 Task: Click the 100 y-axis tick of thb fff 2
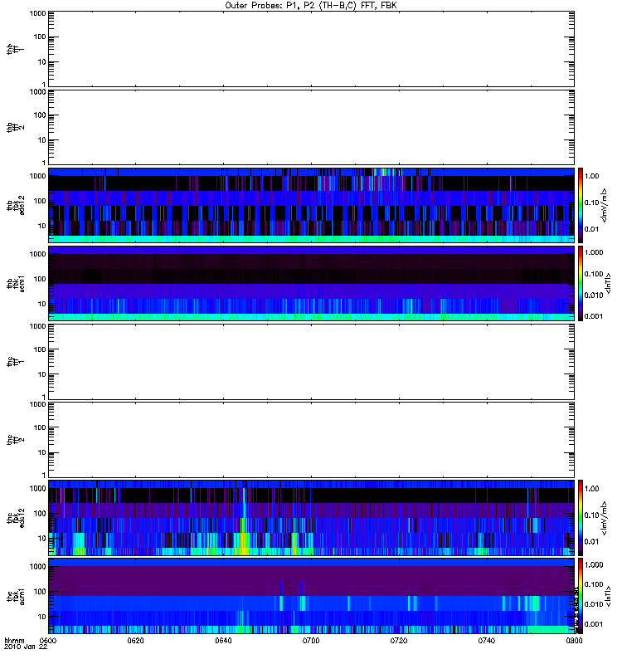click(x=40, y=115)
